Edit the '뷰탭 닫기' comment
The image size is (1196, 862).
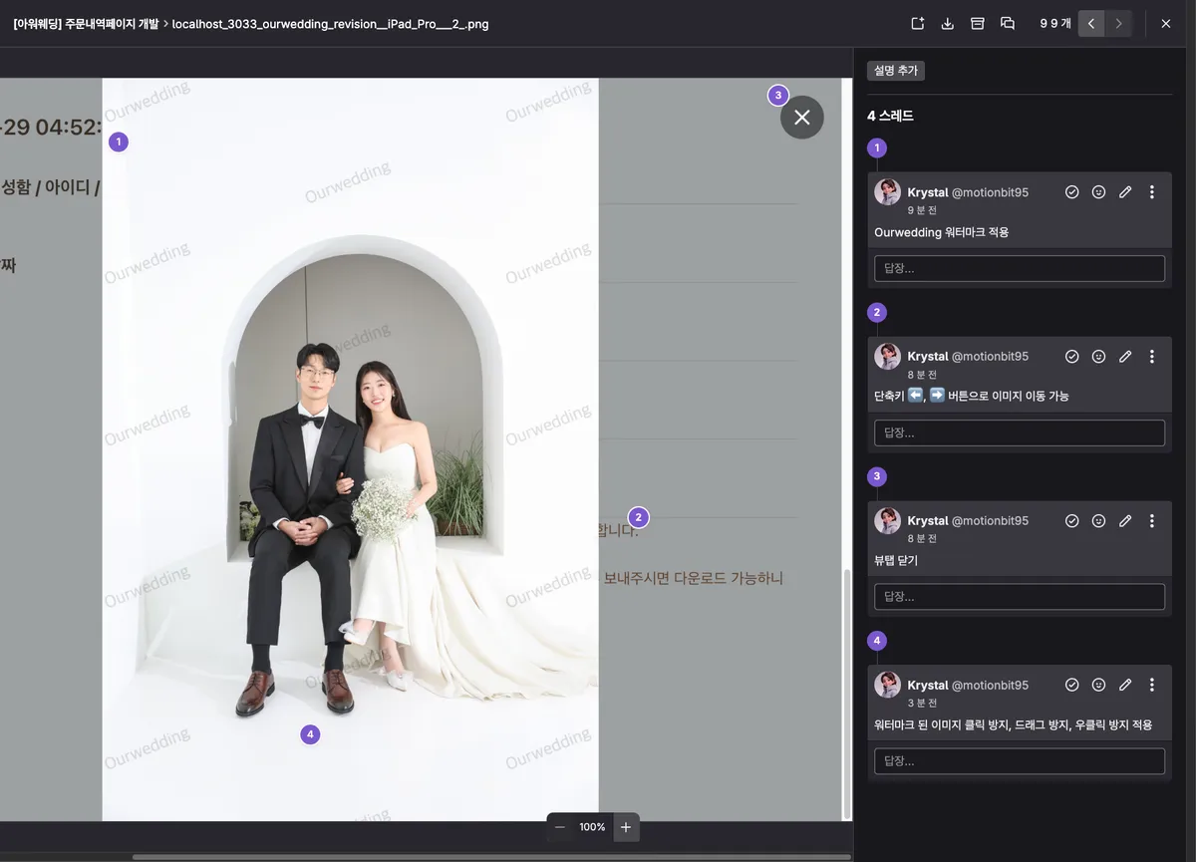[x=1125, y=520]
